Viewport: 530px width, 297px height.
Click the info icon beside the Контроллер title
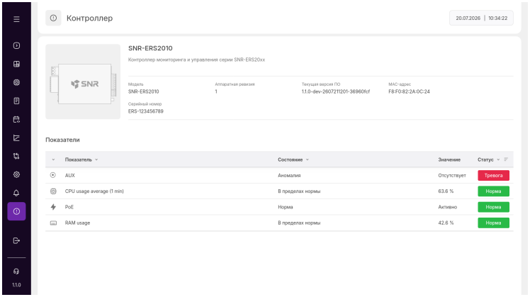[53, 18]
